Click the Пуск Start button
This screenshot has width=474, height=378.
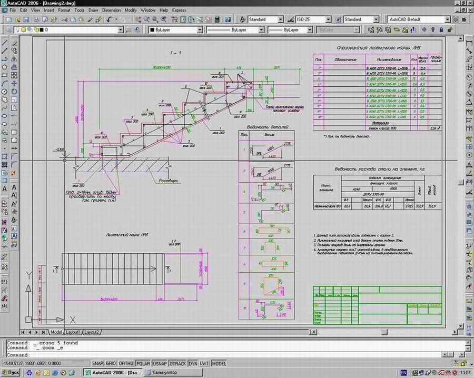pos(11,373)
